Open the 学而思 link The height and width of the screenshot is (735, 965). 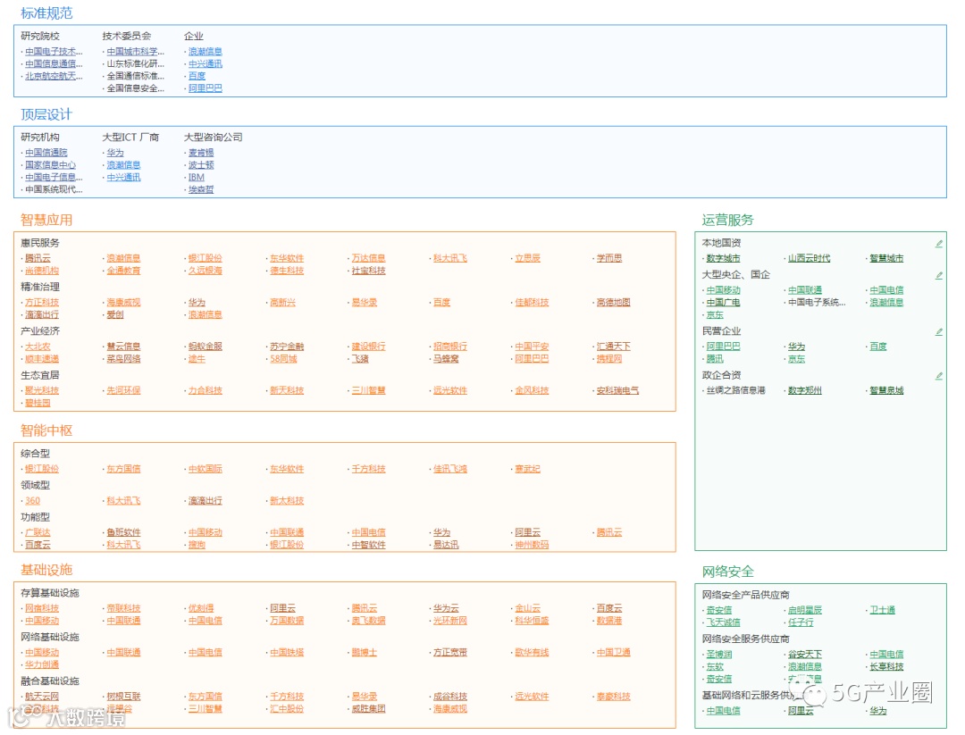pyautogui.click(x=609, y=258)
